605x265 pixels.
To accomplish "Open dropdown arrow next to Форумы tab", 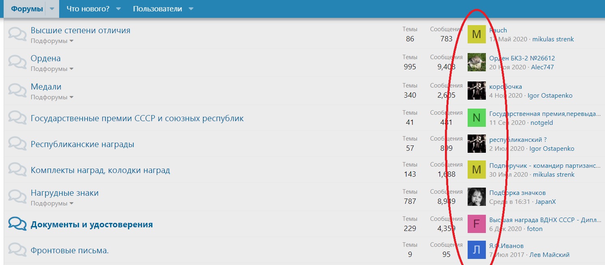I will click(x=52, y=9).
